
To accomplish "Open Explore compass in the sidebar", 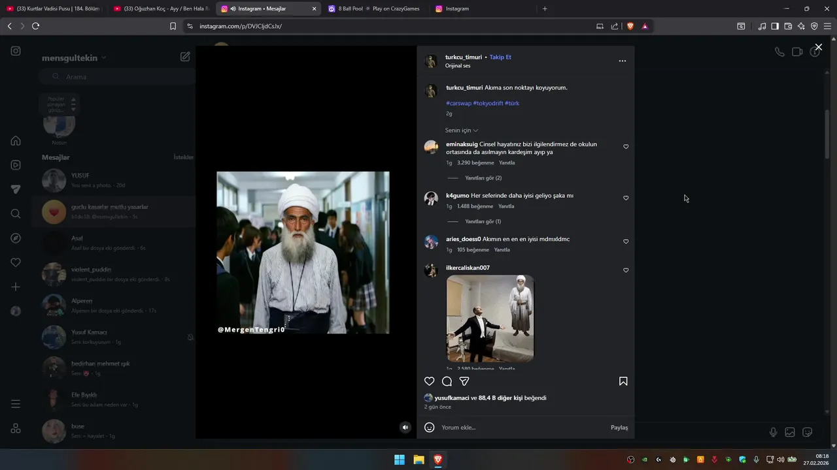I will click(x=16, y=238).
